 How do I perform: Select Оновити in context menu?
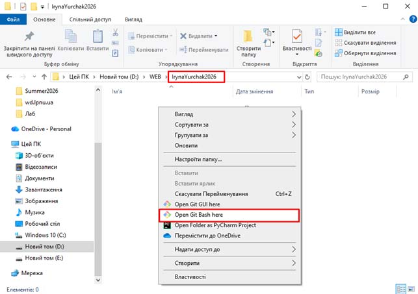click(x=229, y=145)
